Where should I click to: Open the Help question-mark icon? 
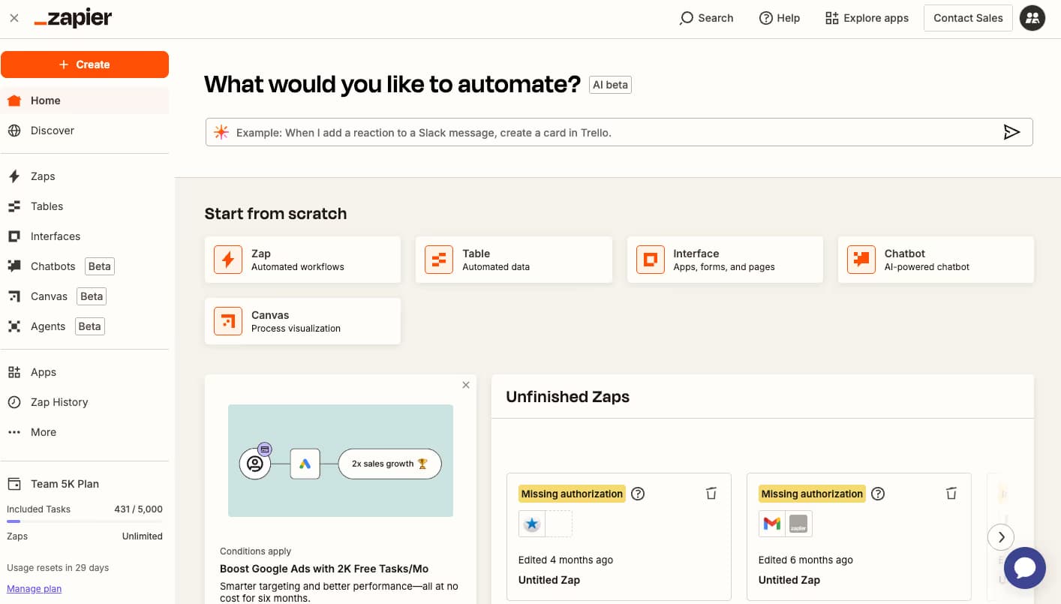(766, 17)
